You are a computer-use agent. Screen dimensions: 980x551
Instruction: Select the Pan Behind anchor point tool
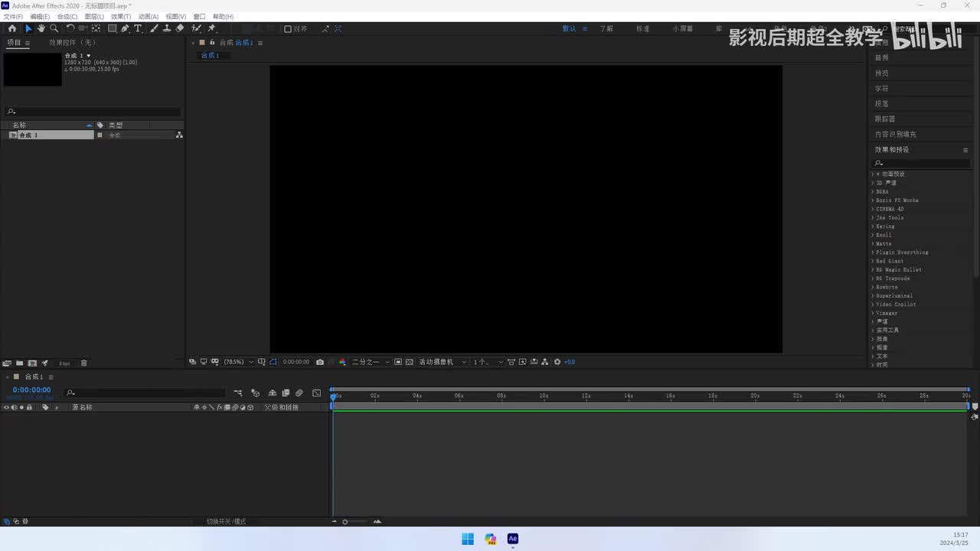pyautogui.click(x=96, y=28)
